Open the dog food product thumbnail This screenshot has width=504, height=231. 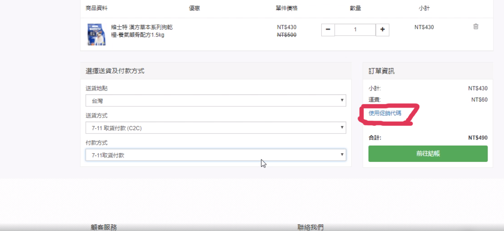coord(96,34)
